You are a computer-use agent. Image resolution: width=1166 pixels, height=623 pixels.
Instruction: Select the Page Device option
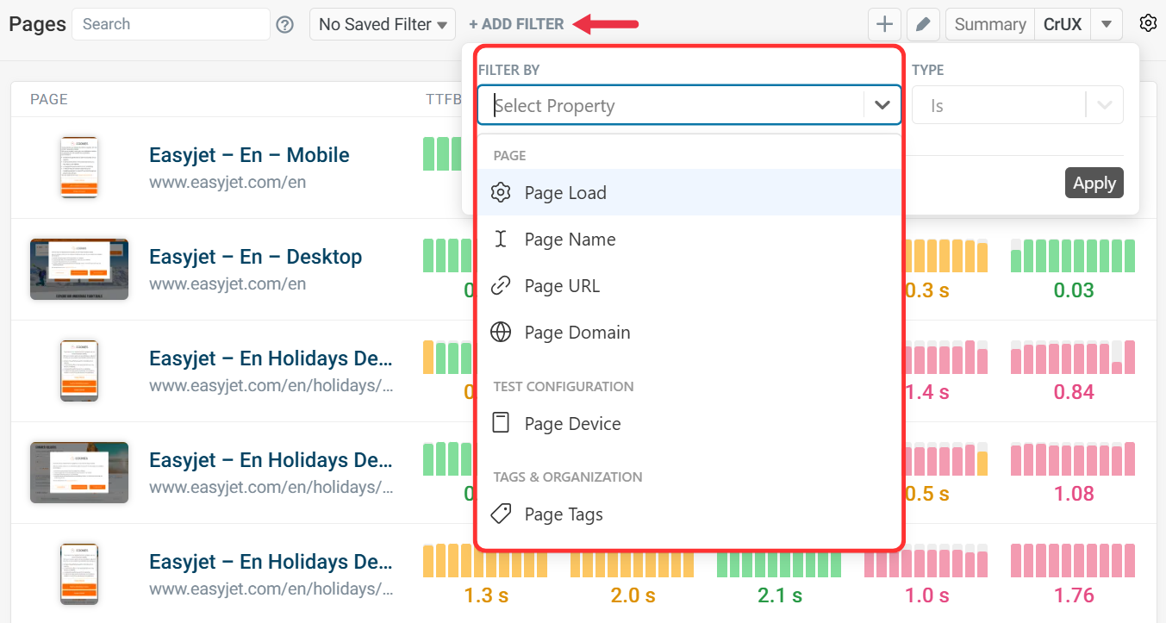[572, 424]
